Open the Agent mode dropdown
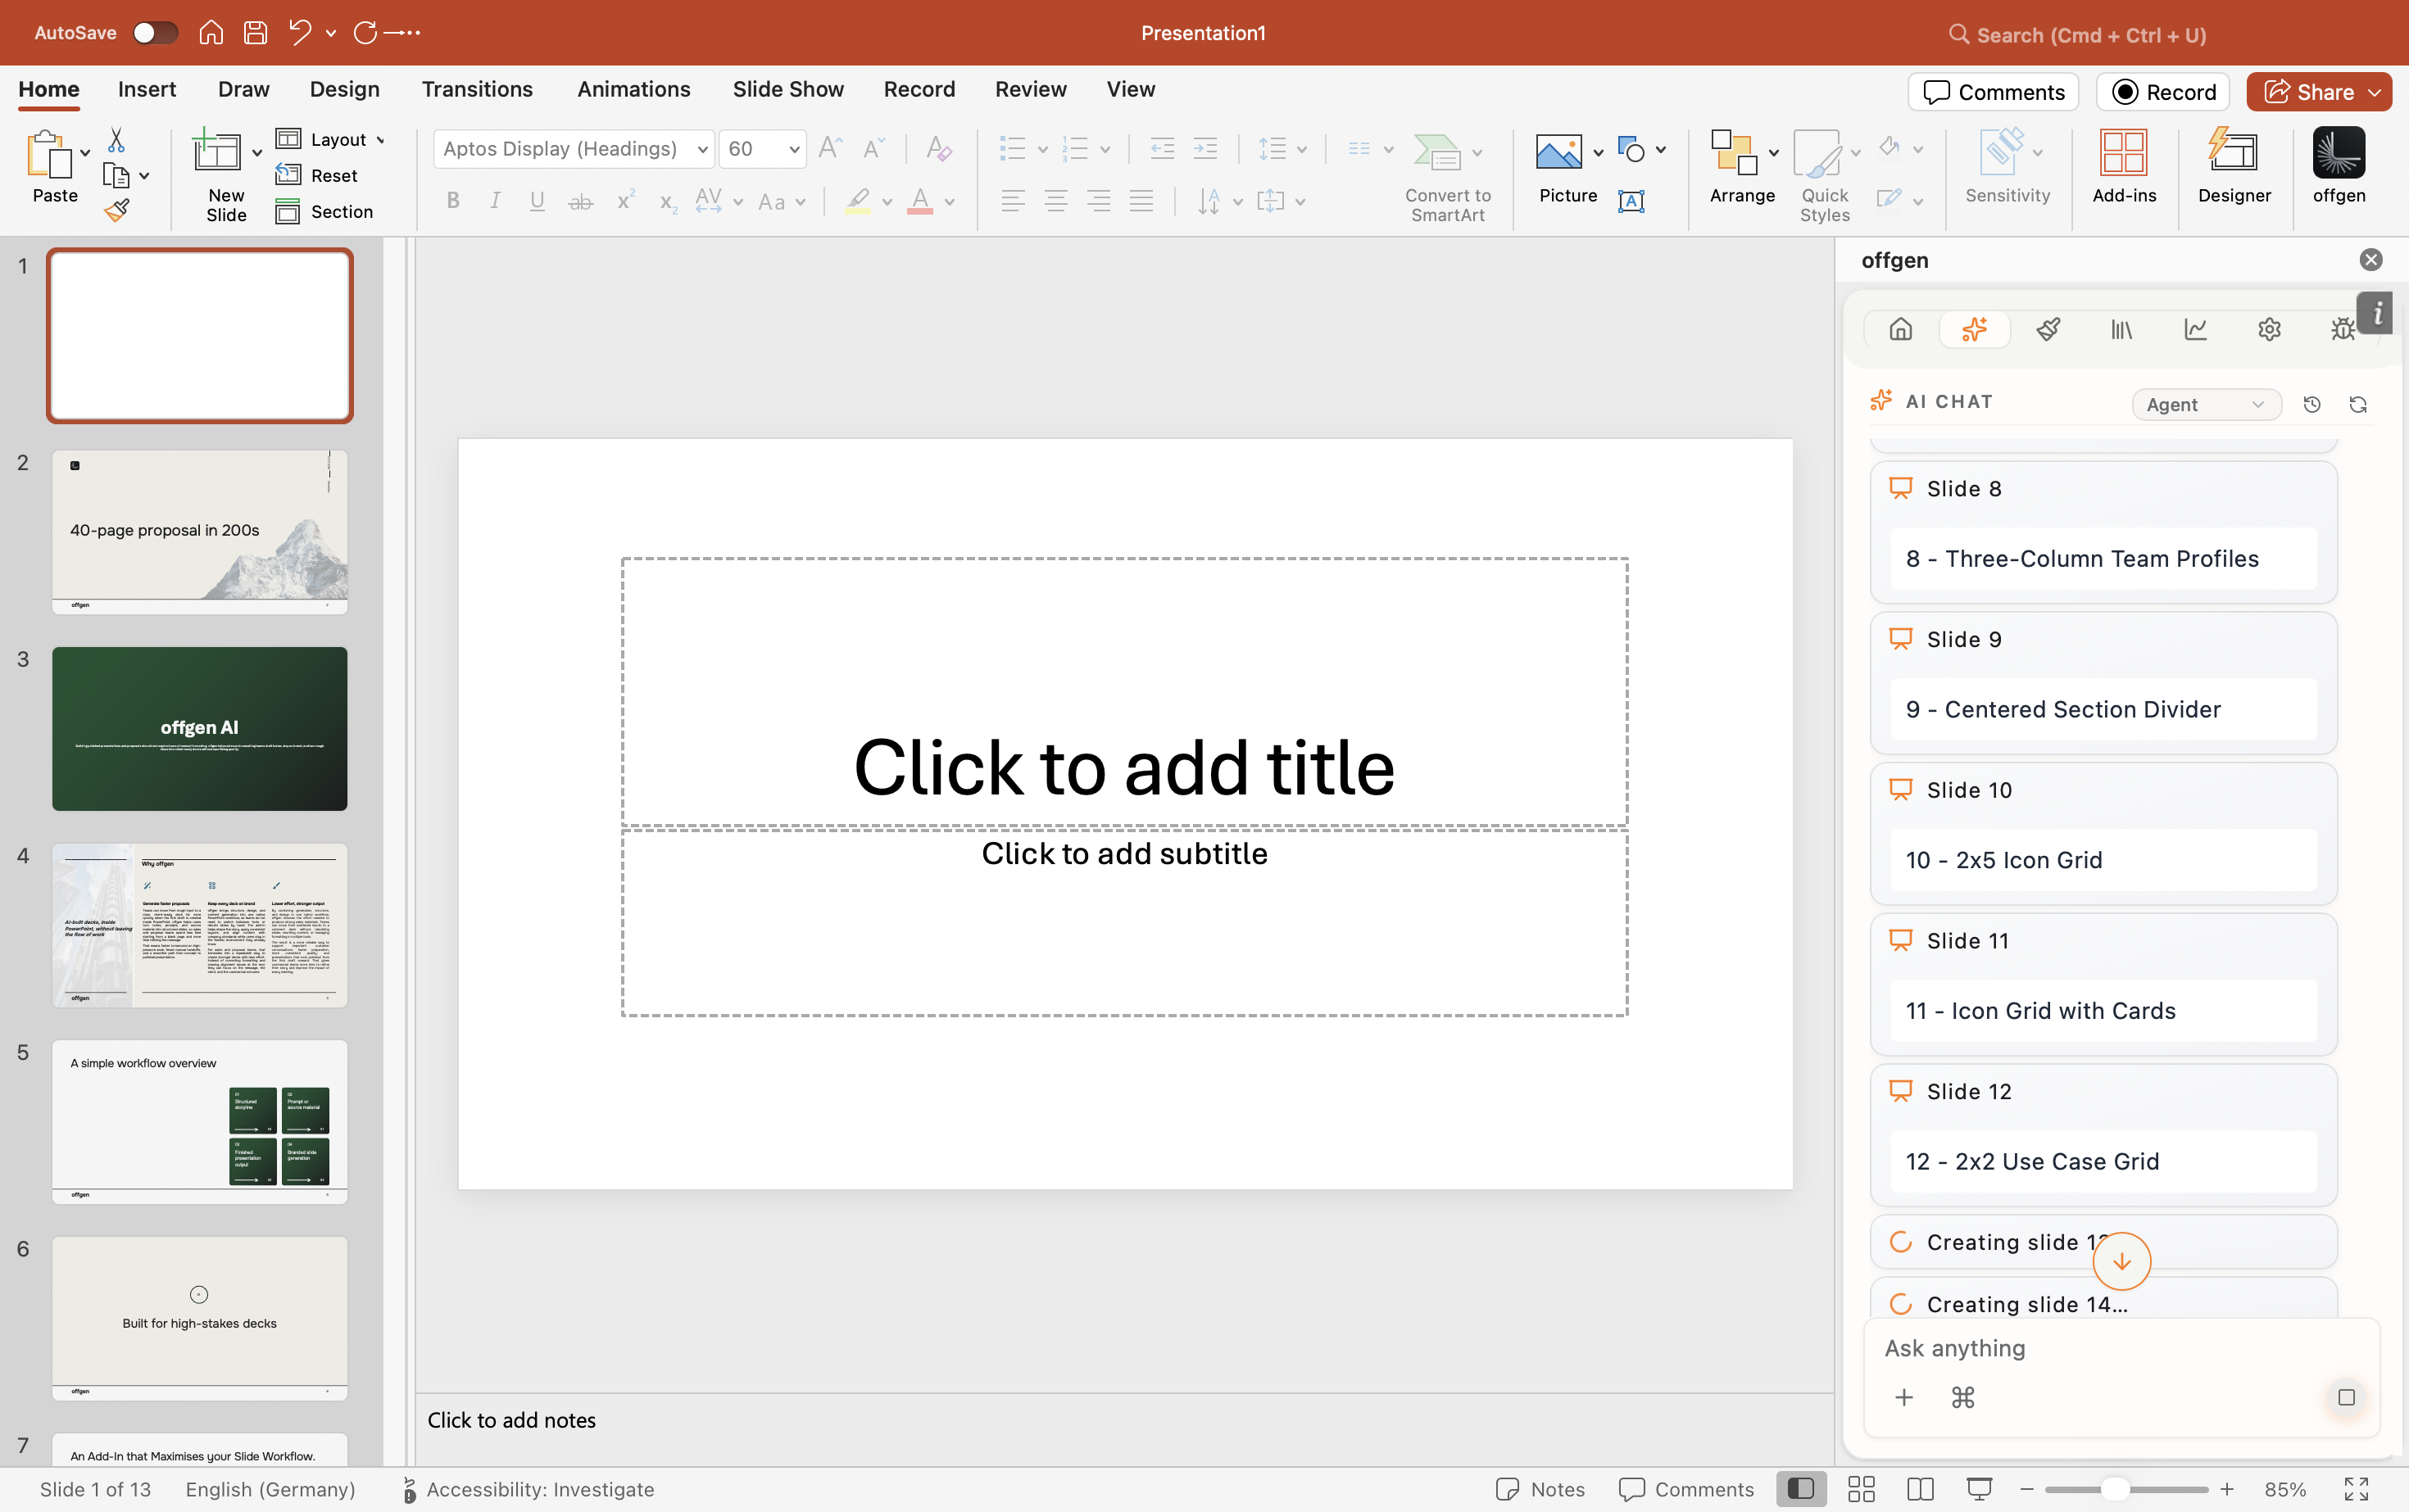Screen dimensions: 2409x1512 (x=2206, y=404)
